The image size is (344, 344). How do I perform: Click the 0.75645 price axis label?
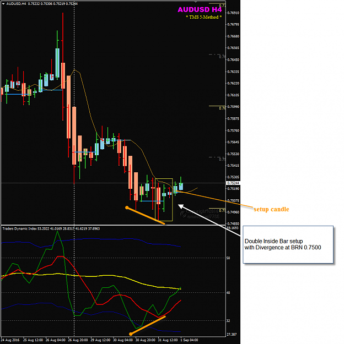click(233, 142)
